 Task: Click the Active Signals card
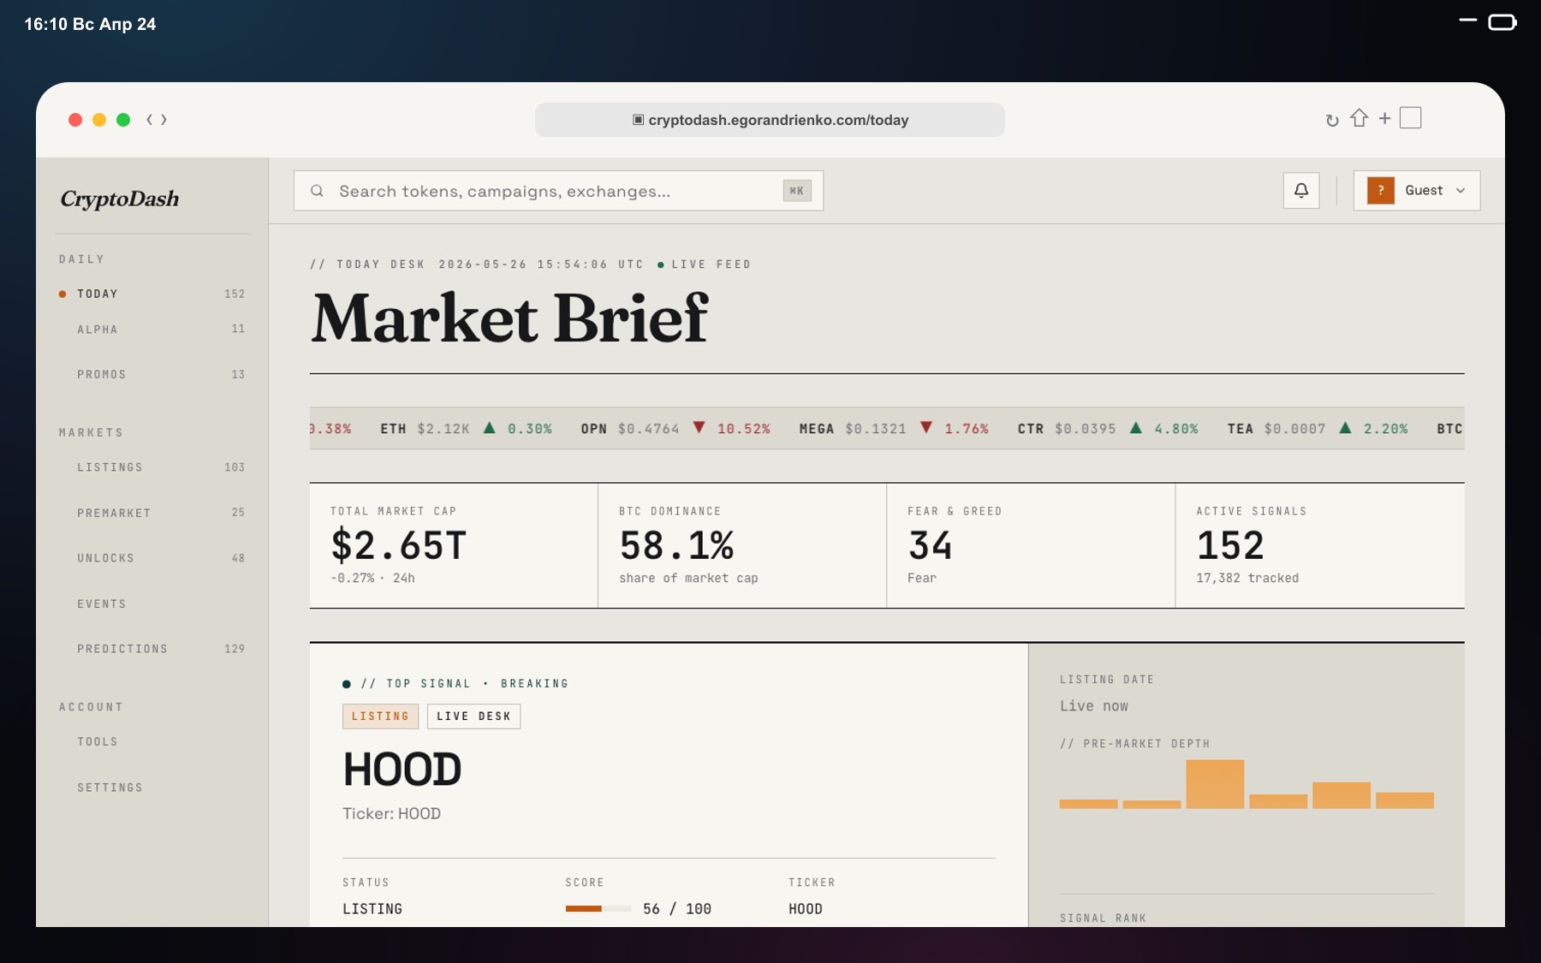[1320, 546]
